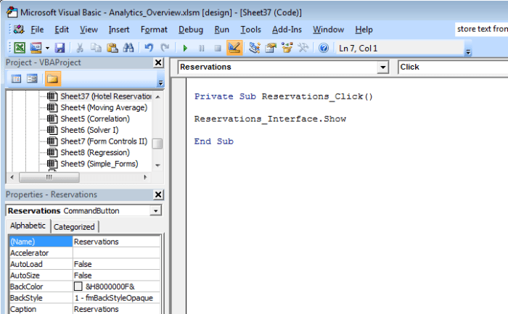Switch to the Alphabetic properties tab

pyautogui.click(x=28, y=226)
